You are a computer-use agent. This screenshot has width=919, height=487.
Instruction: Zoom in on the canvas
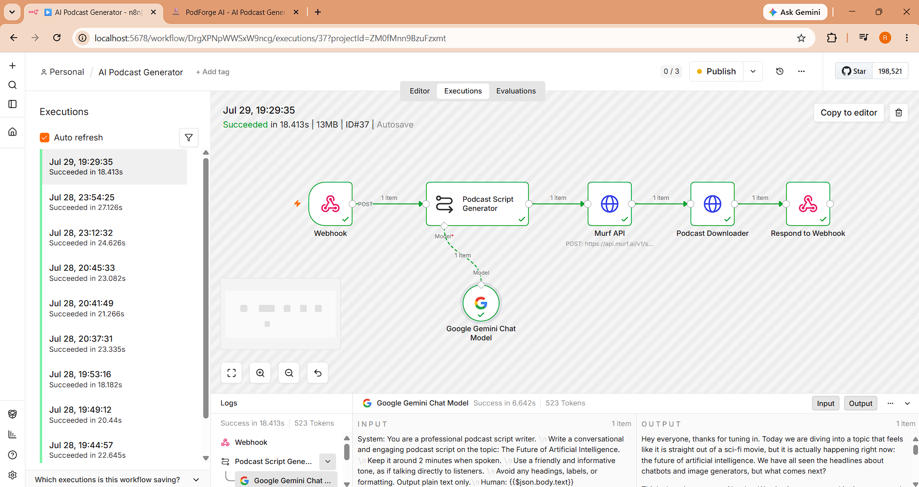click(260, 373)
